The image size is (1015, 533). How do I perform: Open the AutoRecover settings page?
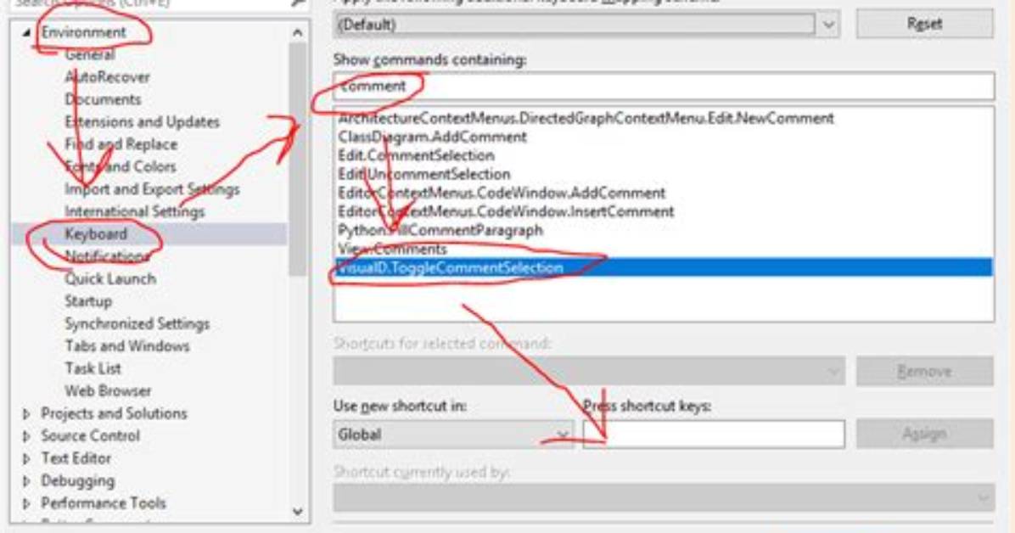[108, 77]
